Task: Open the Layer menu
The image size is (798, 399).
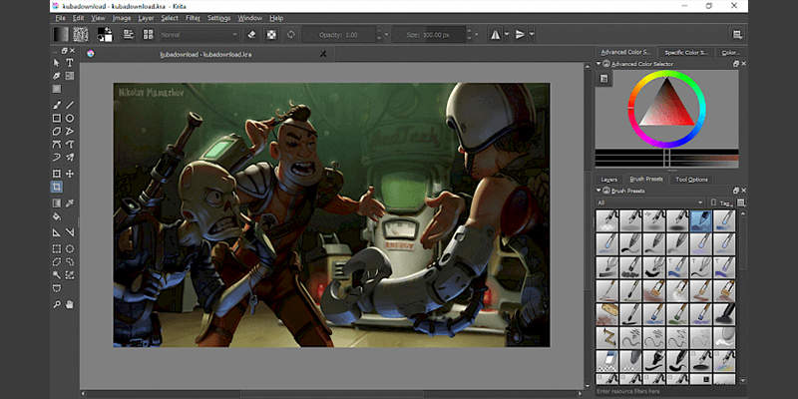Action: coord(146,18)
